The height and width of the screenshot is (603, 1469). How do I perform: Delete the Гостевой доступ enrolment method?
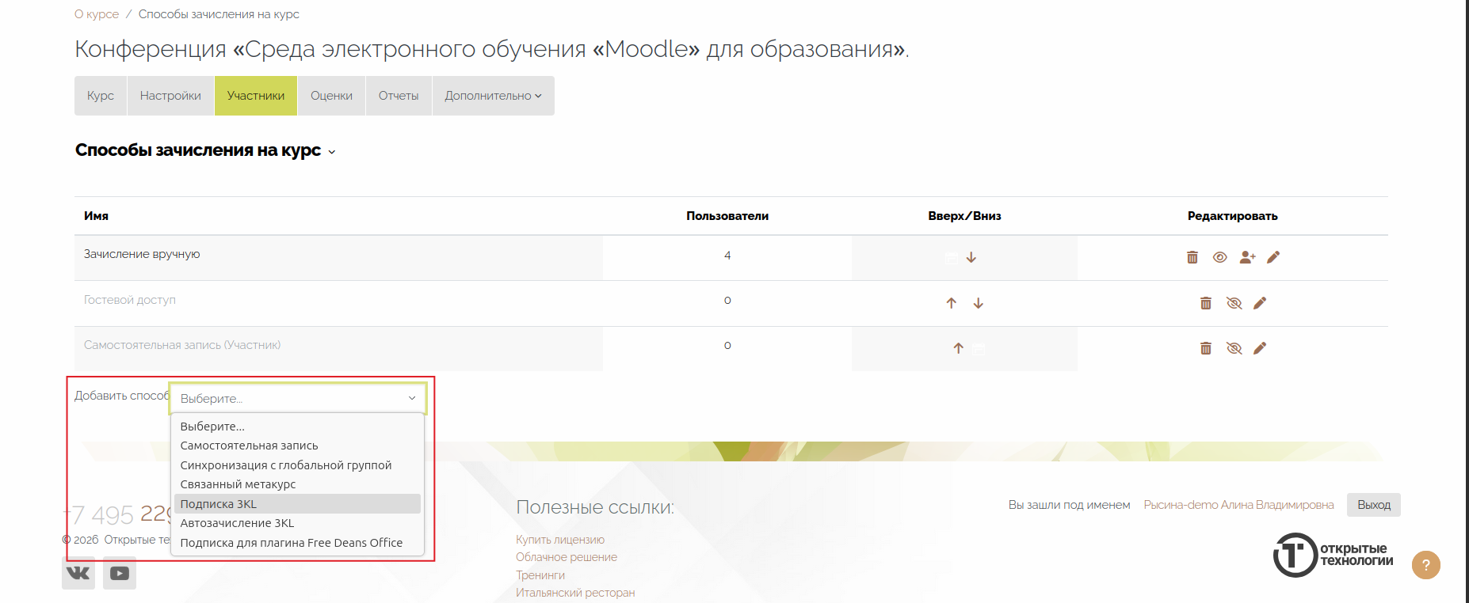tap(1205, 303)
